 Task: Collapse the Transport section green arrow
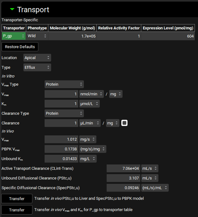click(x=12, y=10)
